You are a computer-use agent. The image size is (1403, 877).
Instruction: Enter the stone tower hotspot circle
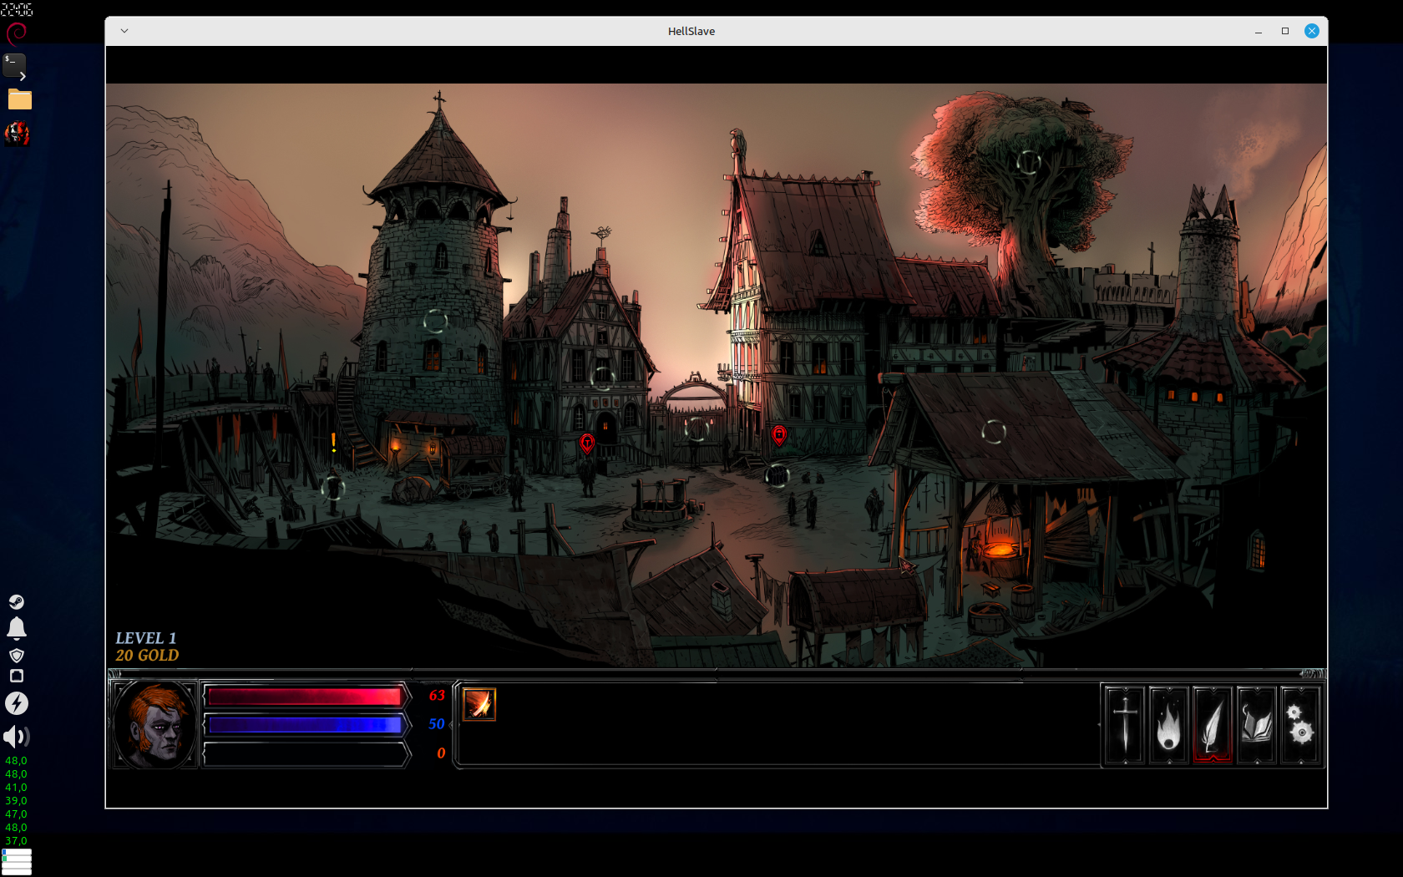[x=435, y=321]
